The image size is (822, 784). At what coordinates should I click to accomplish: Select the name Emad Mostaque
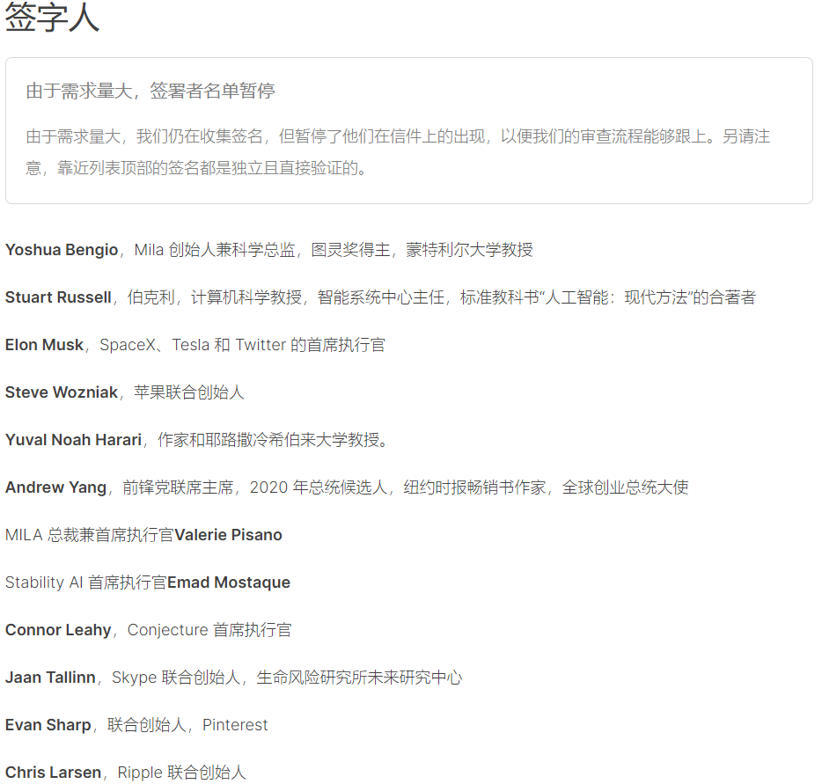pos(229,583)
